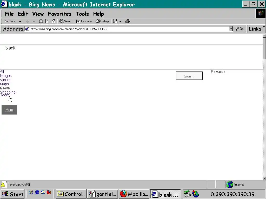Click the Windows flag throbber icon
This screenshot has height=199, width=266.
260,13
